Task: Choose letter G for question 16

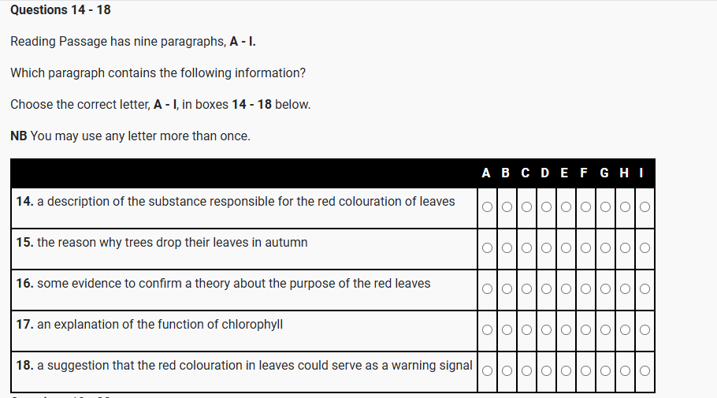Action: coord(605,290)
